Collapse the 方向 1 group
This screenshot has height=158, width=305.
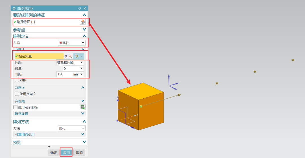83,49
